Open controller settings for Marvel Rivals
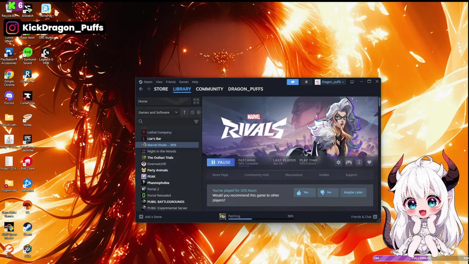Viewport: 469px width, 264px height. tap(349, 162)
